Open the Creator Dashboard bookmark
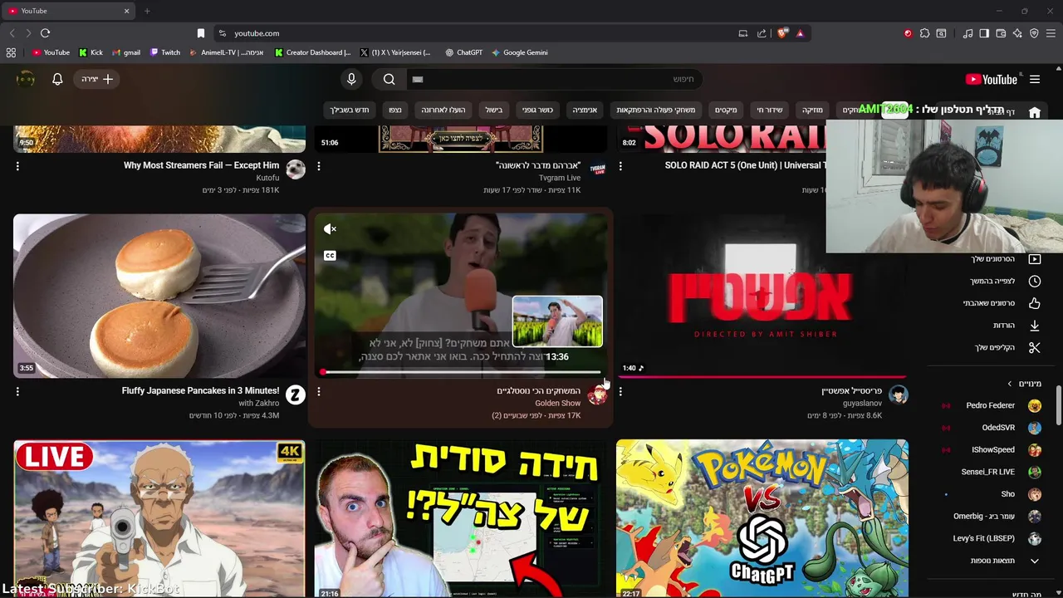 (x=313, y=52)
